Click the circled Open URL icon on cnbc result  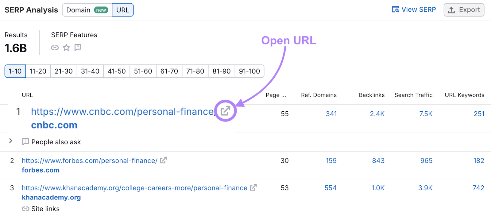[225, 111]
